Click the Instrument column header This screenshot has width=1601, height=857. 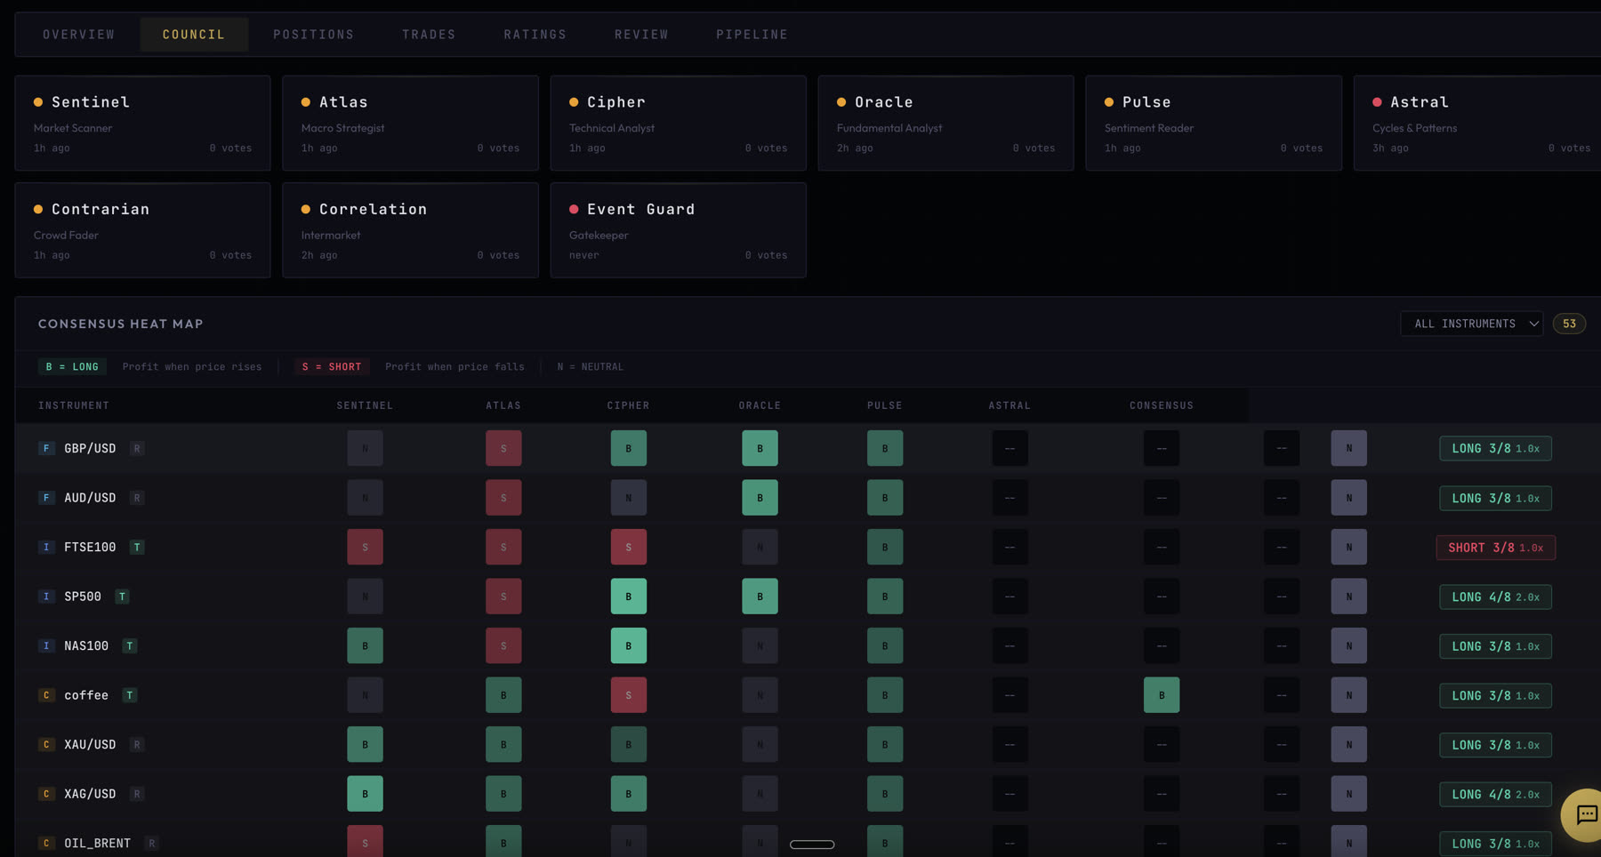[74, 405]
